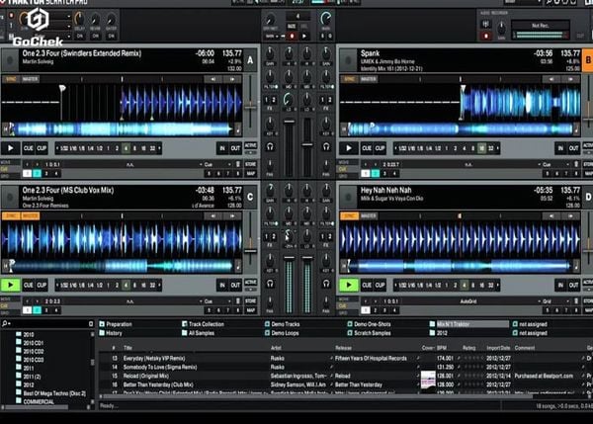Image resolution: width=593 pixels, height=424 pixels.
Task: Jump to previous cue arrow on deck A
Action: pos(27,164)
